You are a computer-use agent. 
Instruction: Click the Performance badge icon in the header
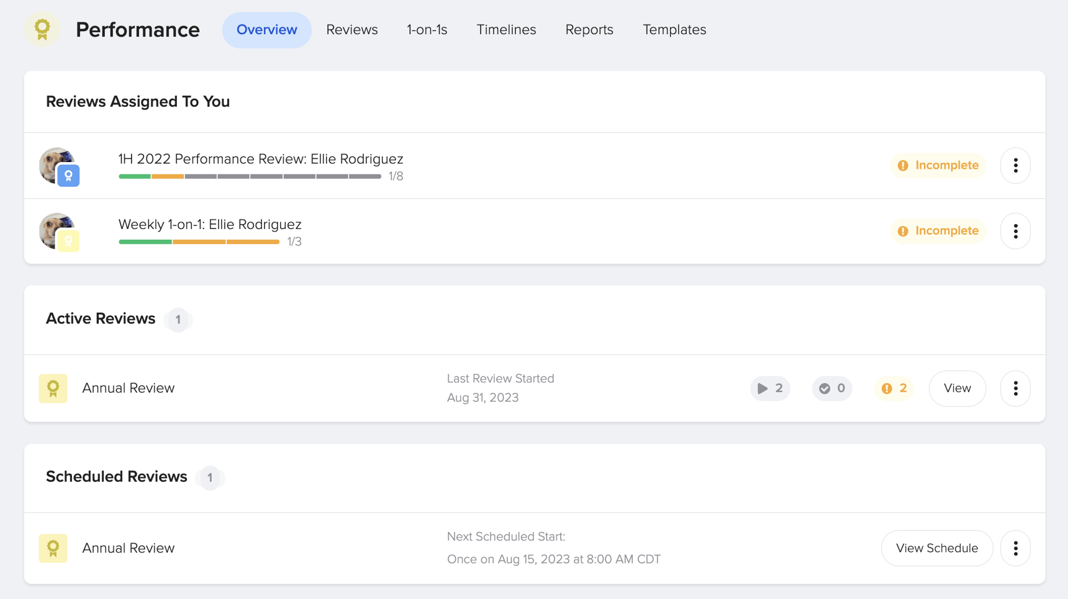click(42, 29)
